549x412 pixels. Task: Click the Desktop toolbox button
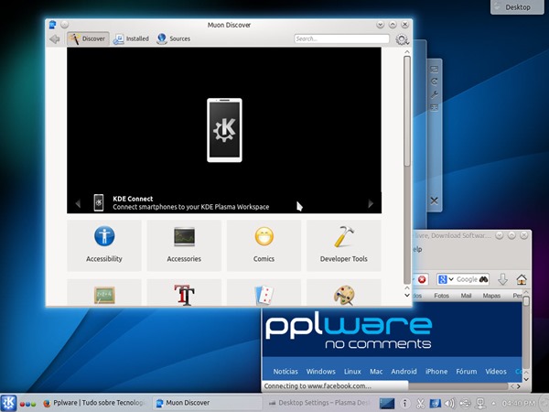pyautogui.click(x=517, y=6)
